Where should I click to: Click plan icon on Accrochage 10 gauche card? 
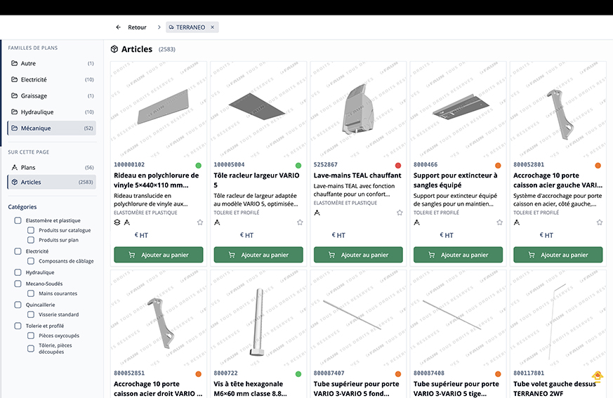coord(516,223)
